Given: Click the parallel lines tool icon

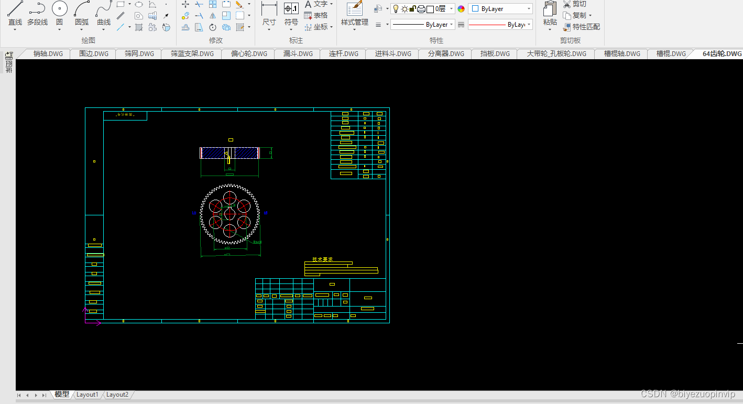Looking at the screenshot, I should [121, 16].
